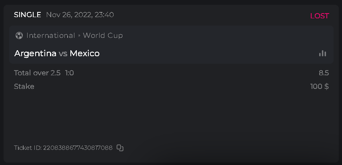Click the Ticket ID label text
342x165 pixels.
[27, 148]
